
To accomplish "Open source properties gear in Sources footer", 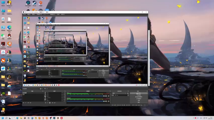I will [50, 103].
